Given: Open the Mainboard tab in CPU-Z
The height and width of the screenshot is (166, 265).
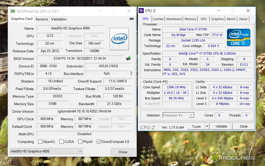Looking at the screenshot, I should tap(174, 19).
